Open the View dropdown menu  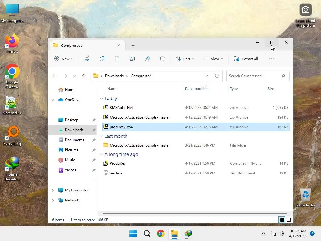coord(213,59)
